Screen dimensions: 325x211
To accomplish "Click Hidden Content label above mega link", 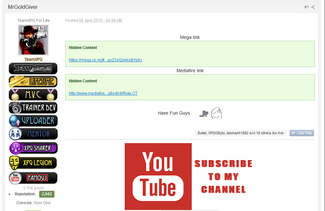I will pos(83,47).
